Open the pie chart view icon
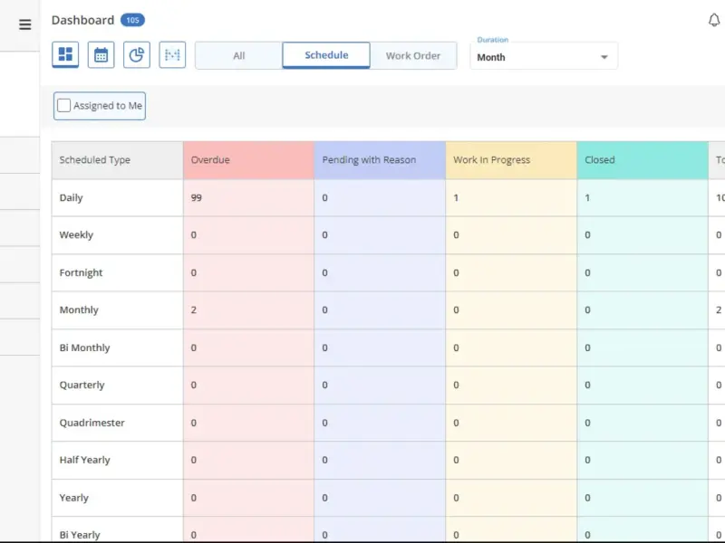This screenshot has width=725, height=543. tap(137, 55)
